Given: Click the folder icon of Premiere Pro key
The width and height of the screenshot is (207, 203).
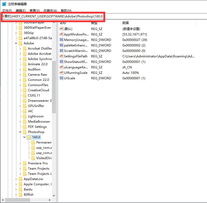Looking at the screenshot, I should click(x=25, y=163).
